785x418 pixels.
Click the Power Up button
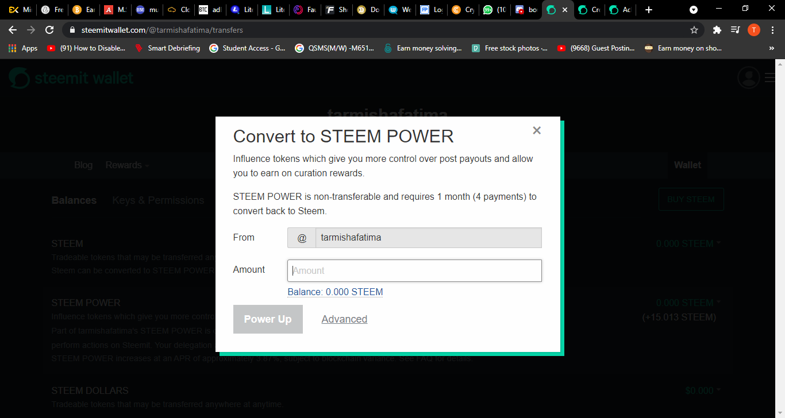pyautogui.click(x=268, y=319)
